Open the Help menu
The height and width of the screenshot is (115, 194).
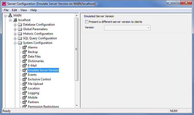point(34,10)
